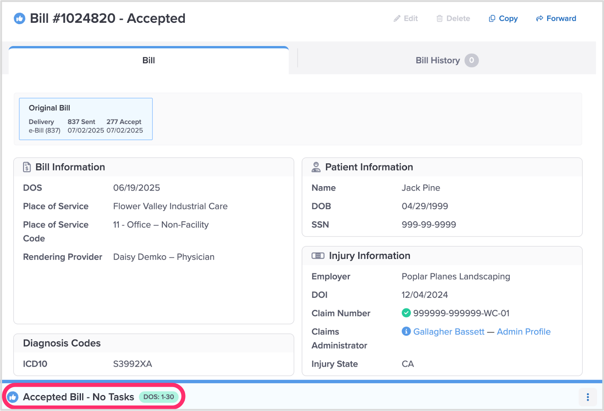
Task: Select the Original Bill delivery card
Action: pyautogui.click(x=86, y=119)
